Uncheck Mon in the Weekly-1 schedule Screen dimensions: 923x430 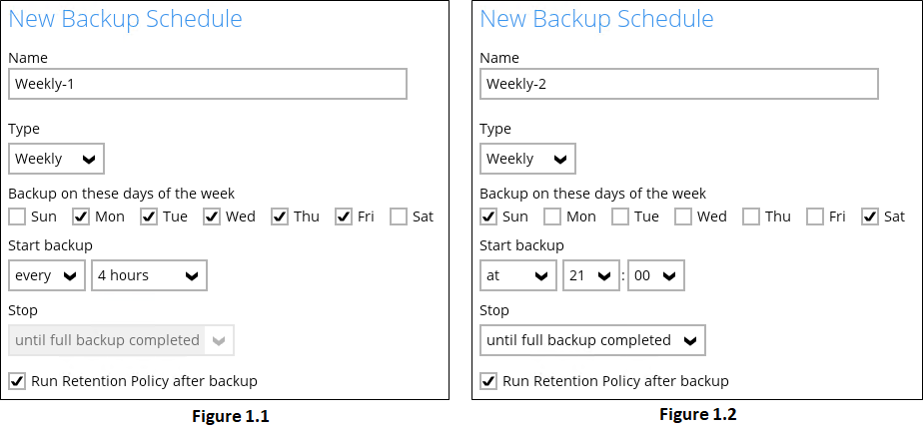tap(81, 217)
